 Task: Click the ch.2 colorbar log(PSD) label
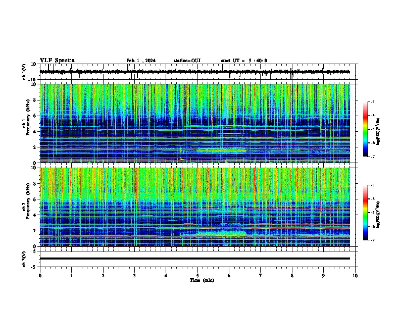point(378,215)
